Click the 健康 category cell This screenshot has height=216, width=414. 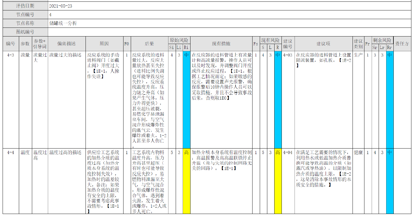click(358, 181)
